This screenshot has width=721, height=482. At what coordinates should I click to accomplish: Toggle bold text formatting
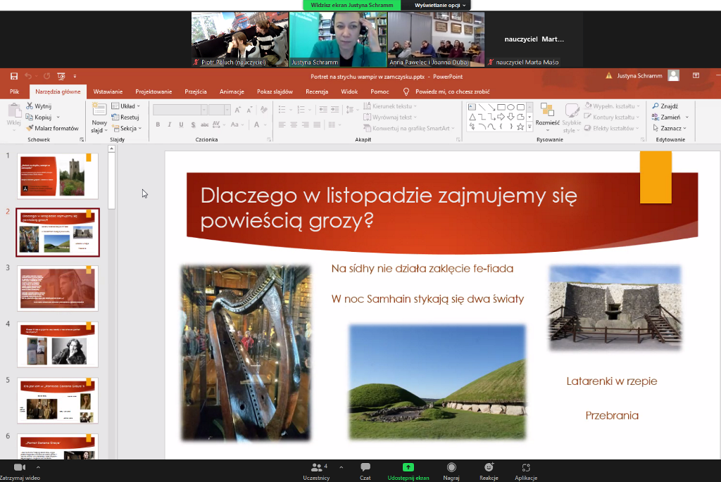tap(158, 125)
